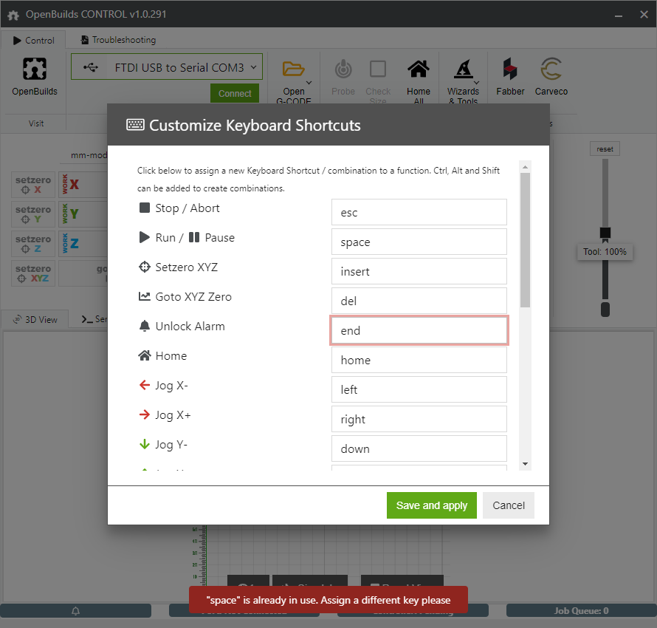Select the 3D View tab
657x628 pixels.
point(35,319)
